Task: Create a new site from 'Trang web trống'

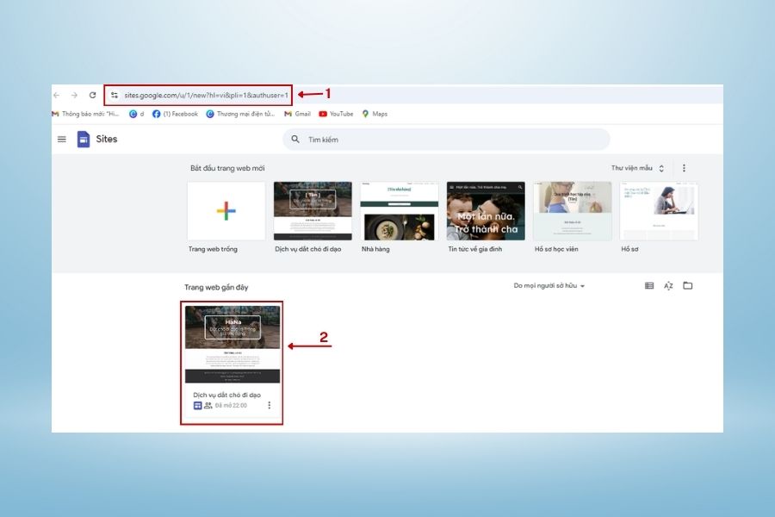Action: [225, 209]
